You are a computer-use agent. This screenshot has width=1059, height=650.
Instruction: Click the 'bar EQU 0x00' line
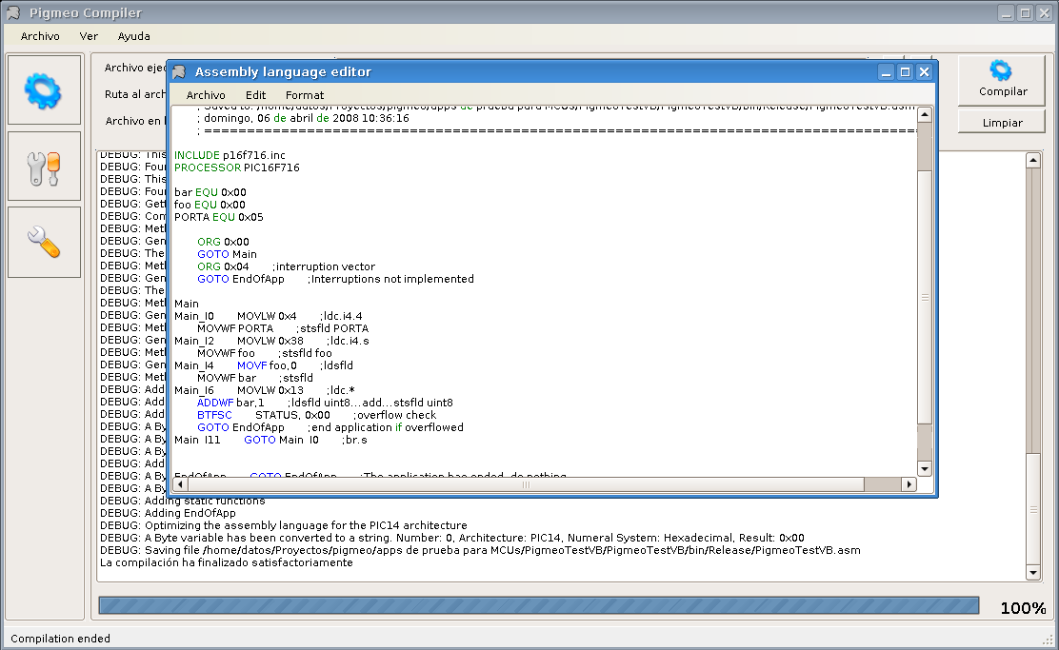(210, 192)
